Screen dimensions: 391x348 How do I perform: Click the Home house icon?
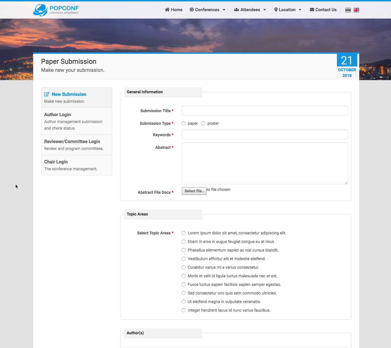pyautogui.click(x=167, y=10)
